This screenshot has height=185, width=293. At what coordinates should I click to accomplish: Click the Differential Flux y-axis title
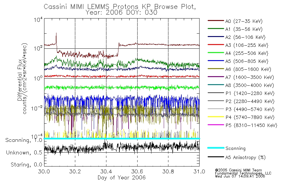(x=20, y=80)
